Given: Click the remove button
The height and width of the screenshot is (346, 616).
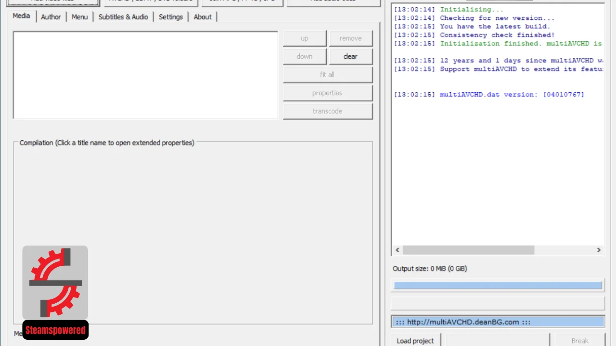Looking at the screenshot, I should tap(351, 38).
